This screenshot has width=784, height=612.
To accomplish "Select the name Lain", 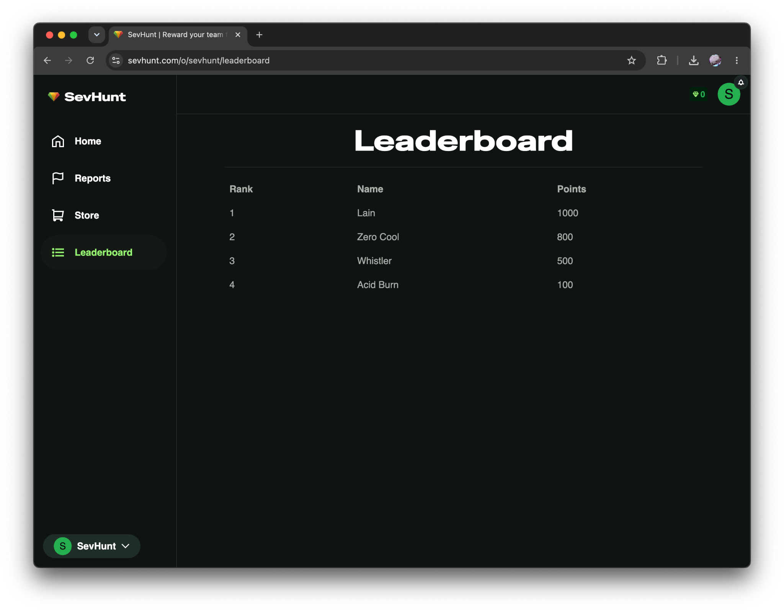I will tap(366, 213).
